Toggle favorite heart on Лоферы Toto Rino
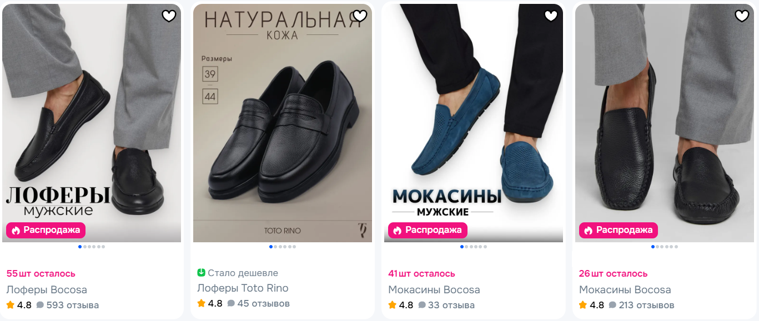This screenshot has height=321, width=759. (x=360, y=16)
